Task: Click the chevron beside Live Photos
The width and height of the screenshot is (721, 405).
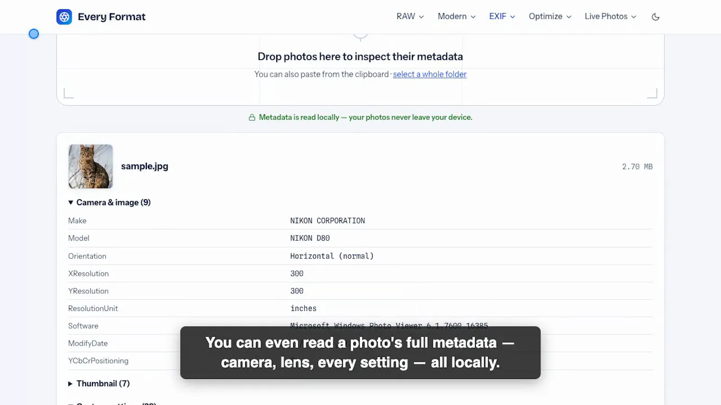Action: tap(634, 17)
